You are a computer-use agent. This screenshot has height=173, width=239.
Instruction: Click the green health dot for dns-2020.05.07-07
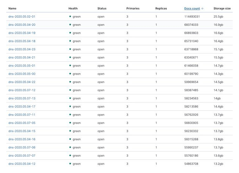pyautogui.click(x=70, y=155)
